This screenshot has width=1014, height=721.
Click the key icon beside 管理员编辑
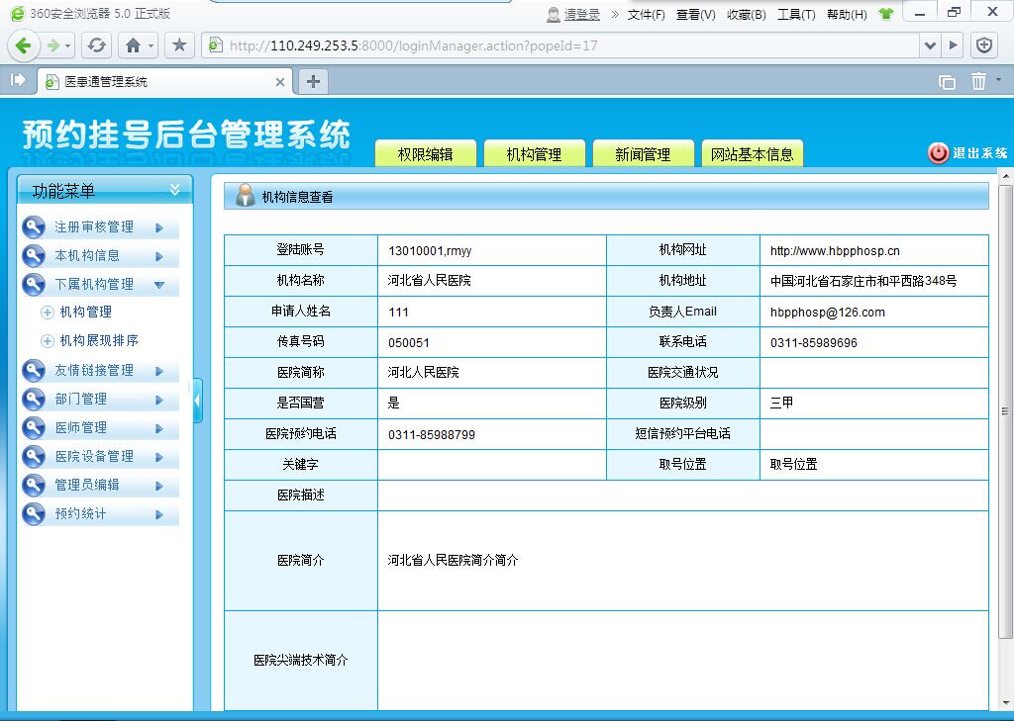click(33, 486)
